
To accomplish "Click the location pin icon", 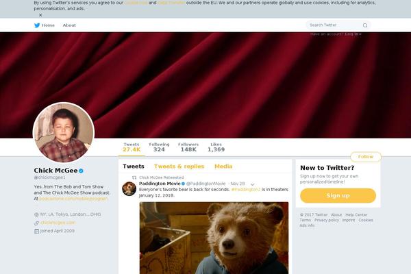I will coord(36,214).
